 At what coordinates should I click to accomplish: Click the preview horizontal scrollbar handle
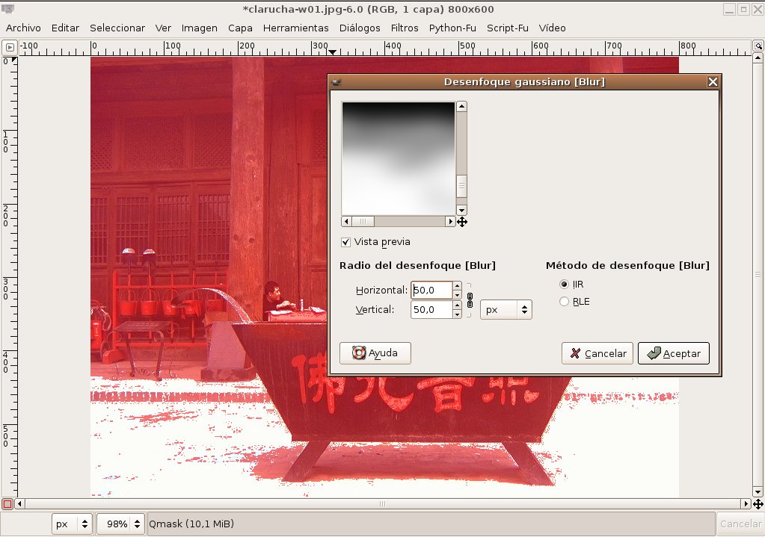[363, 221]
